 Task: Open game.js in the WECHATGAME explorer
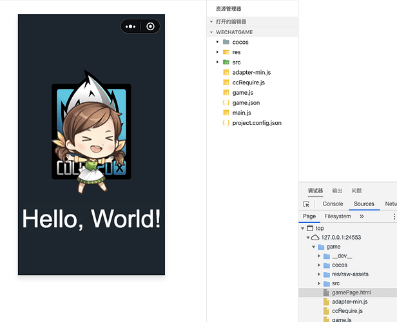[x=243, y=93]
